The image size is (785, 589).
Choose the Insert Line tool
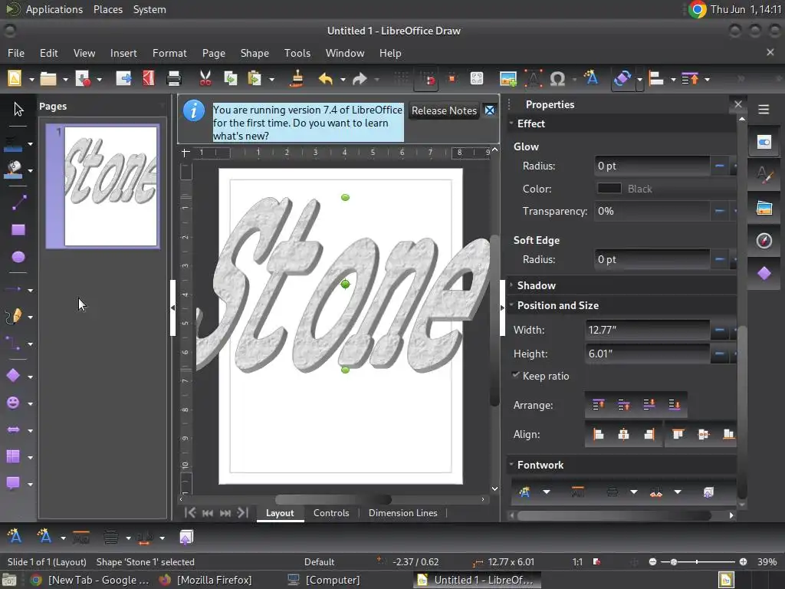coord(18,202)
